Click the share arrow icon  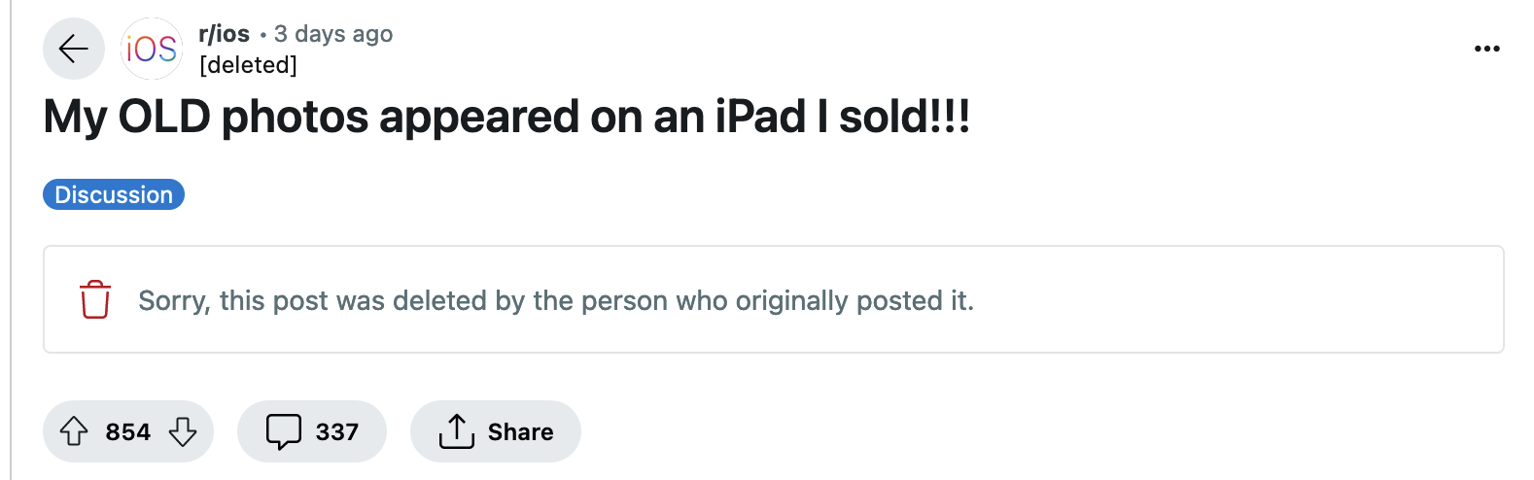(x=456, y=431)
